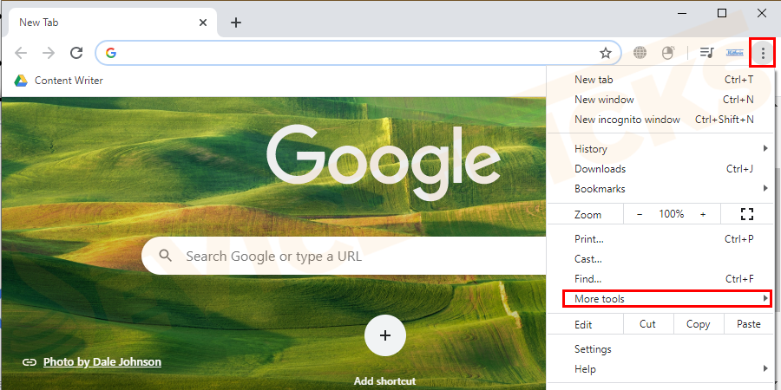Choose New incognito window
The height and width of the screenshot is (390, 781).
click(x=660, y=120)
